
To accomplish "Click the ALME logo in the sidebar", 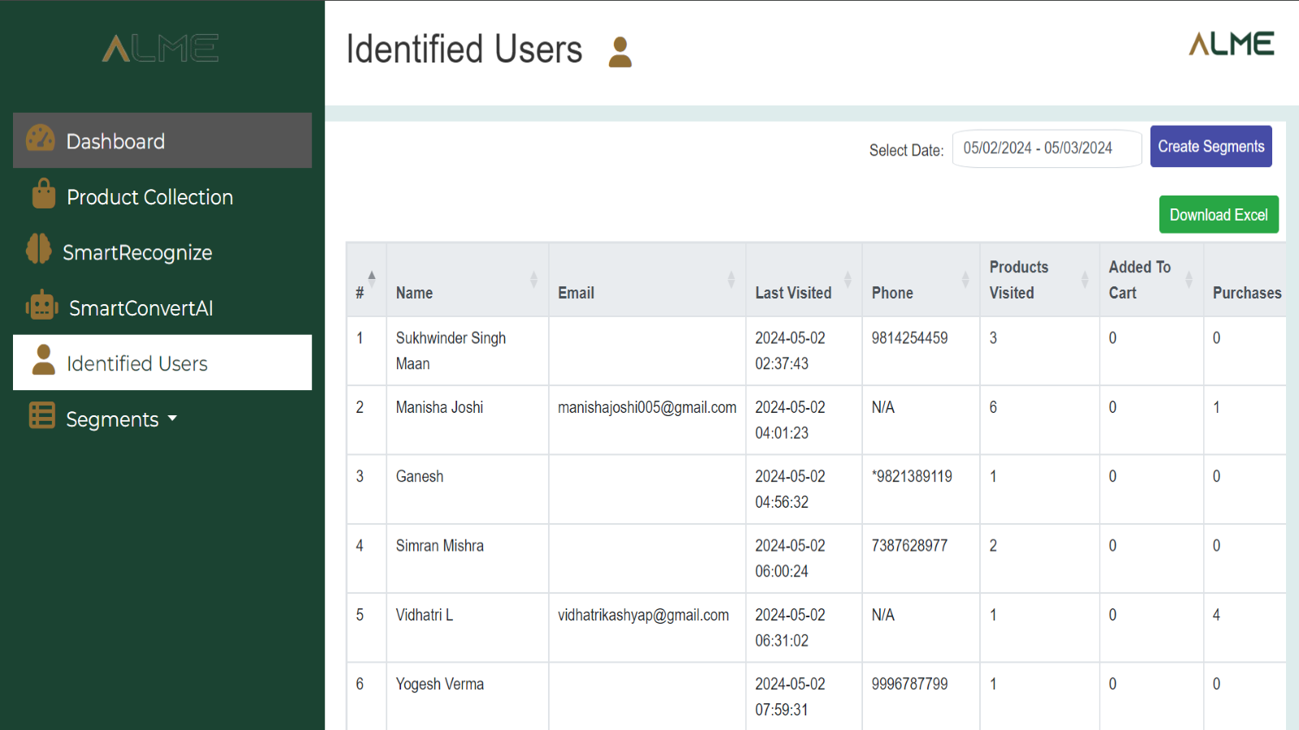I will pyautogui.click(x=161, y=49).
